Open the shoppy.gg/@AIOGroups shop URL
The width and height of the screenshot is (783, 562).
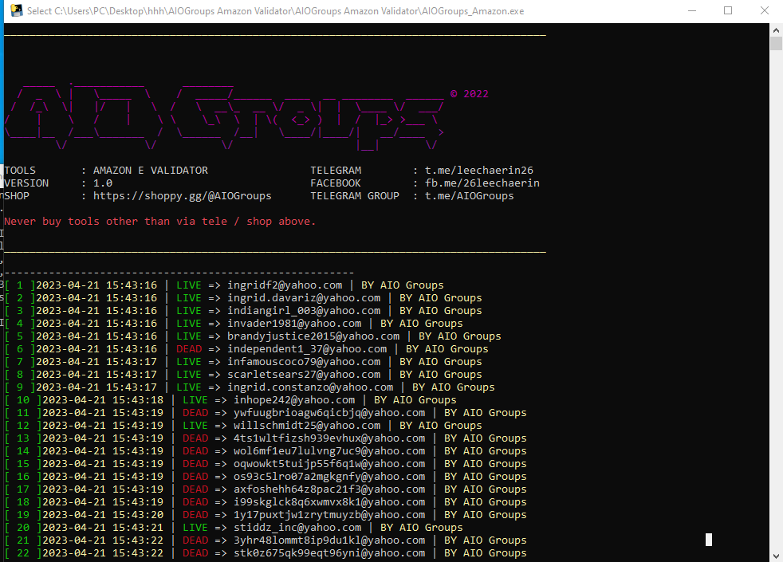coord(182,196)
